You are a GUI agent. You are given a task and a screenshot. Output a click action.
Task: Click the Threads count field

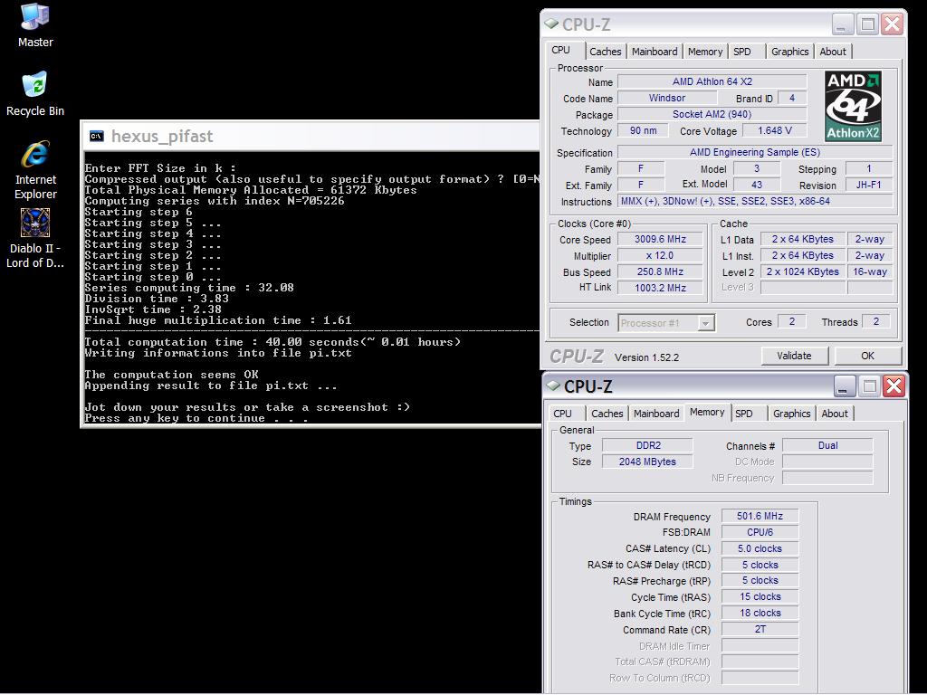coord(876,321)
